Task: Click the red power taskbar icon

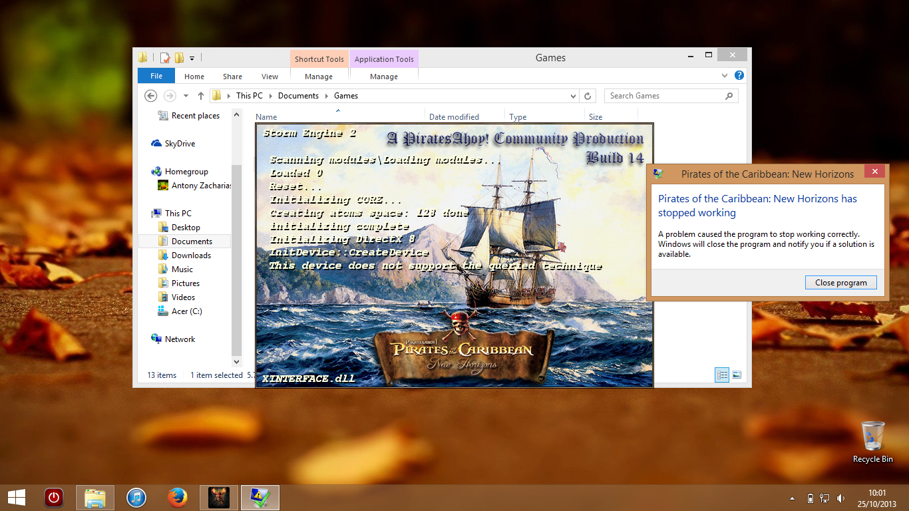Action: point(53,498)
